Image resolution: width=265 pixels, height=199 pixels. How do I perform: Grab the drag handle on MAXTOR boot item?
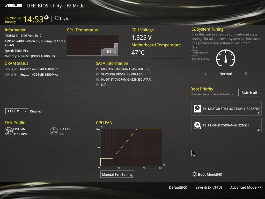click(x=259, y=113)
